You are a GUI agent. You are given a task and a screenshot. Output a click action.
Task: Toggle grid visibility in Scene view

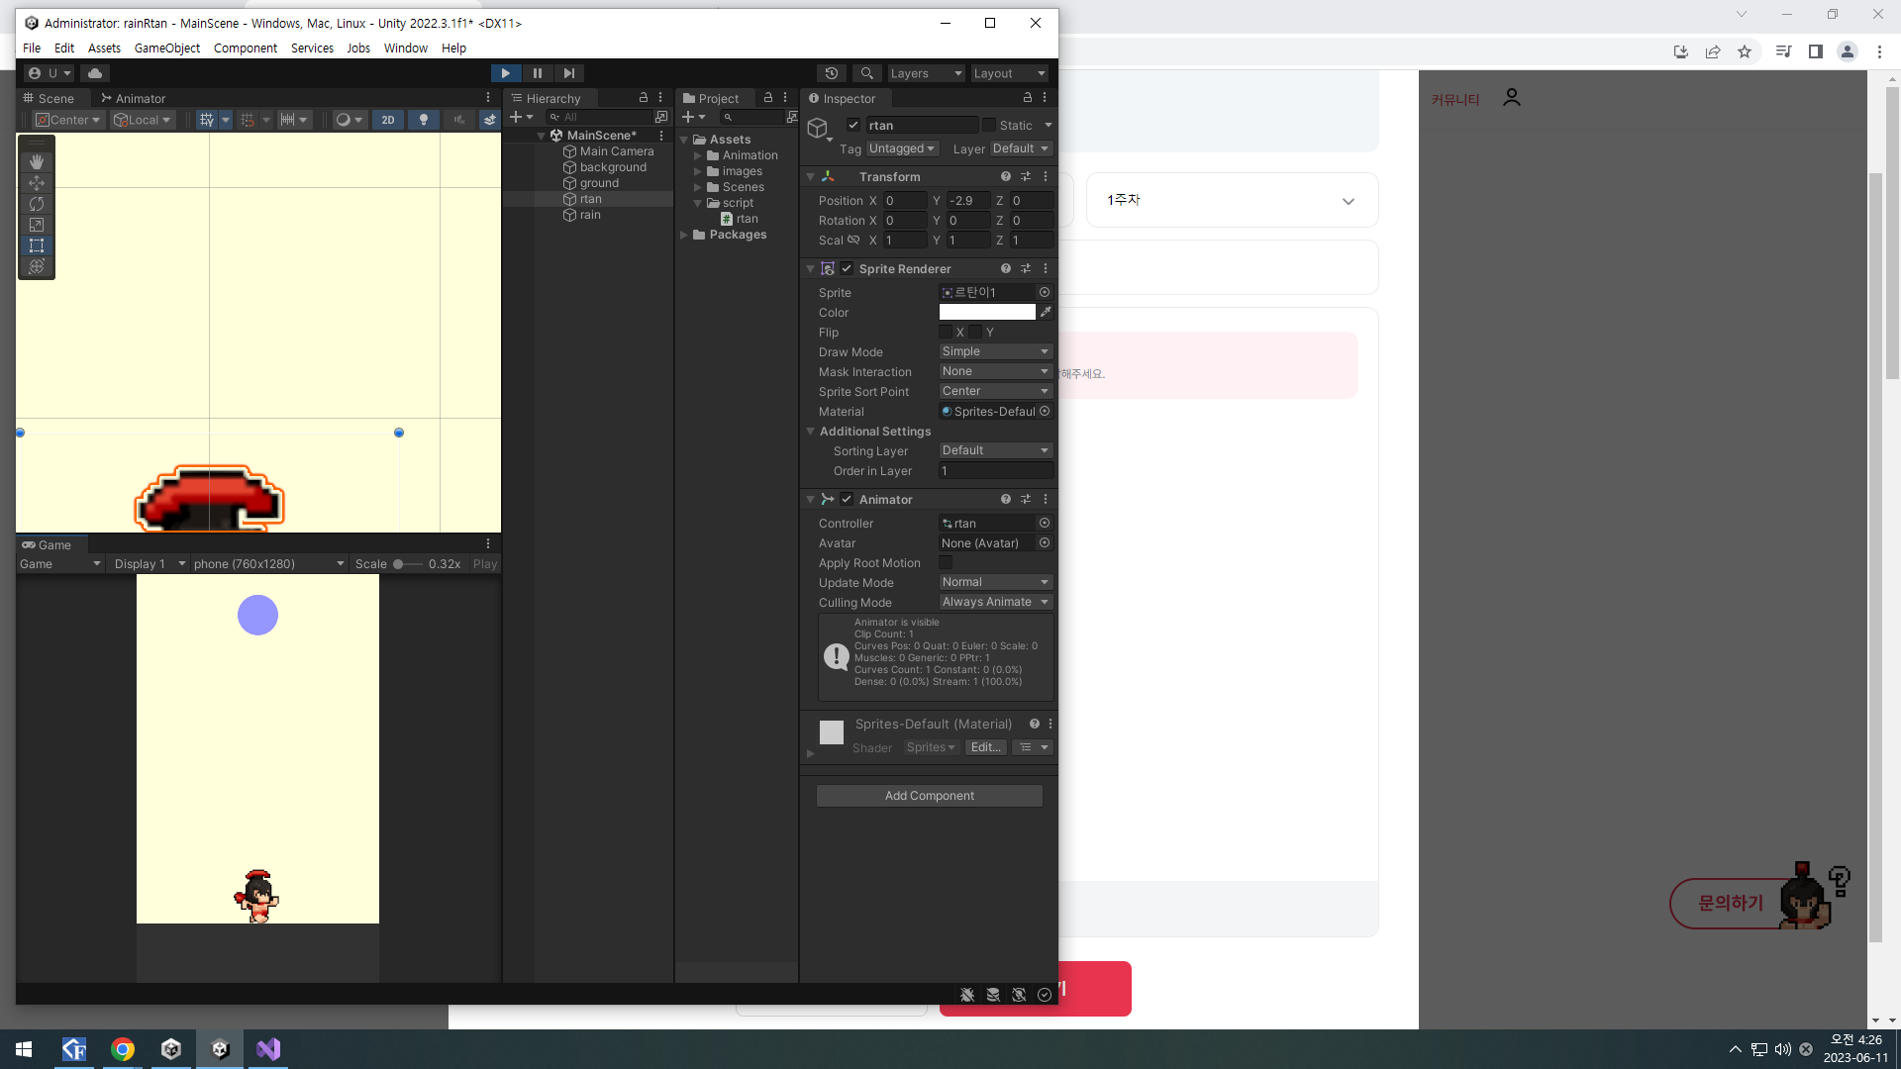(x=206, y=120)
